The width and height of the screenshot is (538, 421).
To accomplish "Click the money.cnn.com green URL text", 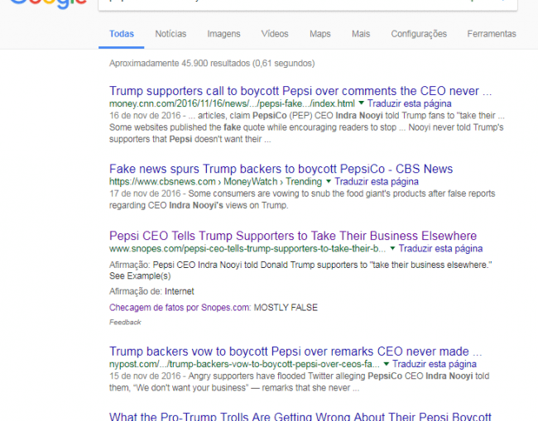I will 232,103.
